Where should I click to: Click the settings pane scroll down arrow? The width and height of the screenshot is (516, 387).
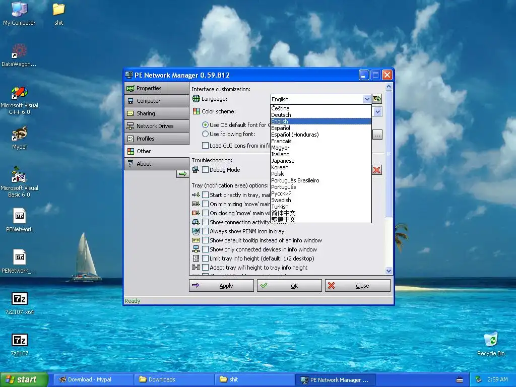point(389,271)
